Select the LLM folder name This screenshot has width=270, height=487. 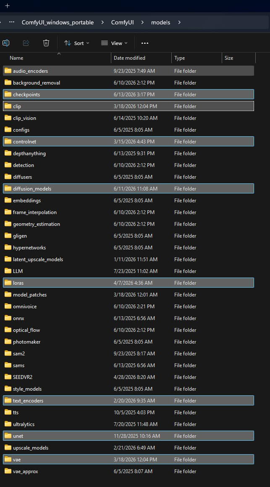click(18, 271)
